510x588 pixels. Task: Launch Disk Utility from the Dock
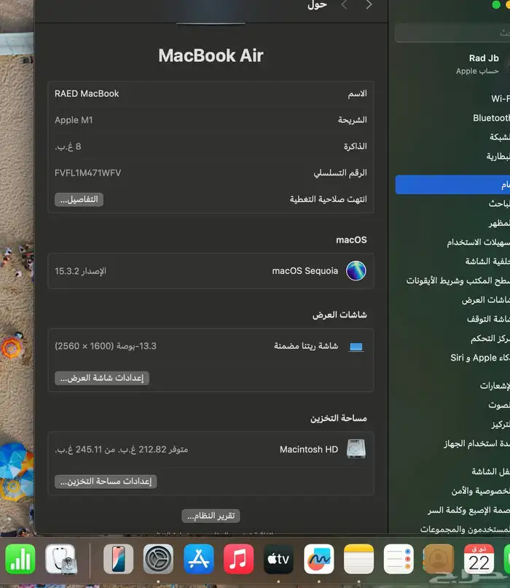pos(60,559)
